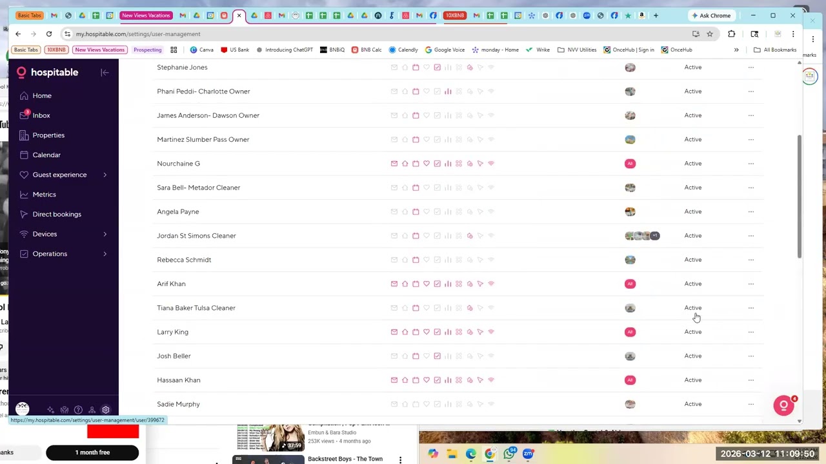The image size is (826, 464).
Task: Reload the page with the refresh button
Action: pos(49,34)
